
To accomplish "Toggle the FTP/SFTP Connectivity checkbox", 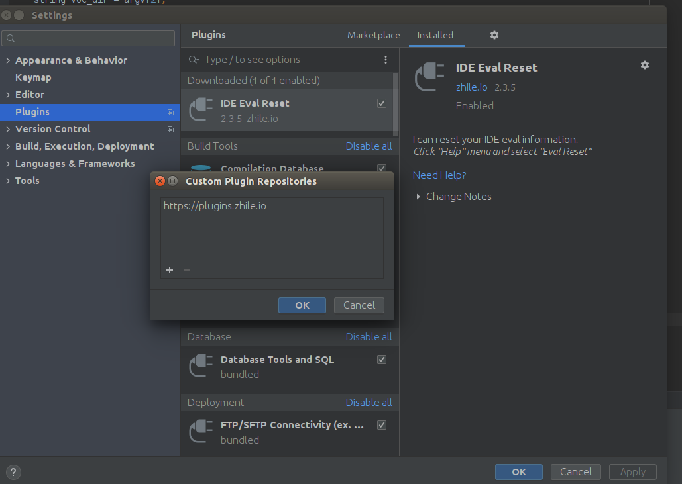I will [382, 425].
